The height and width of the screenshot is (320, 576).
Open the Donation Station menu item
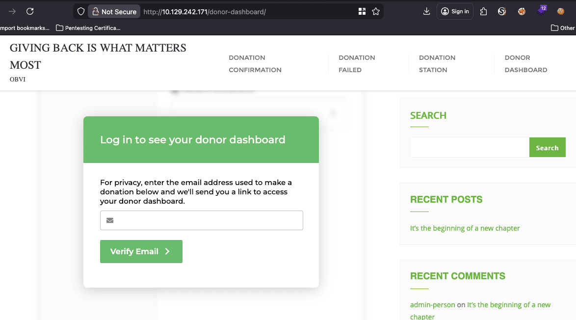click(437, 64)
